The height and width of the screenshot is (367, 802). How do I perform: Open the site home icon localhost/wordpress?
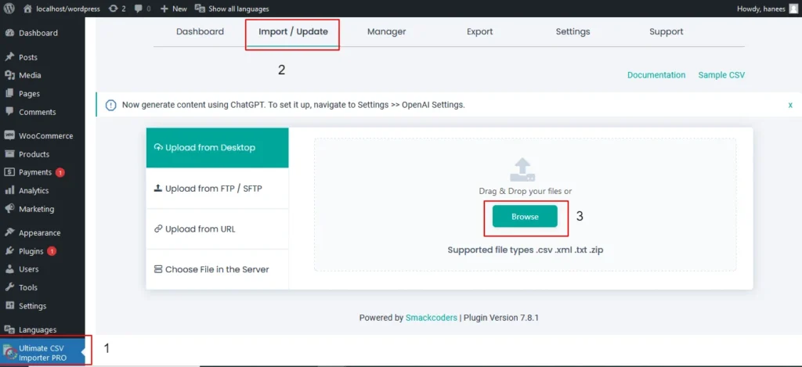pyautogui.click(x=27, y=9)
